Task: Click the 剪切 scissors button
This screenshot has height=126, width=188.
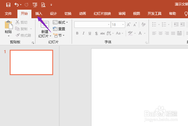Action: click(x=21, y=22)
